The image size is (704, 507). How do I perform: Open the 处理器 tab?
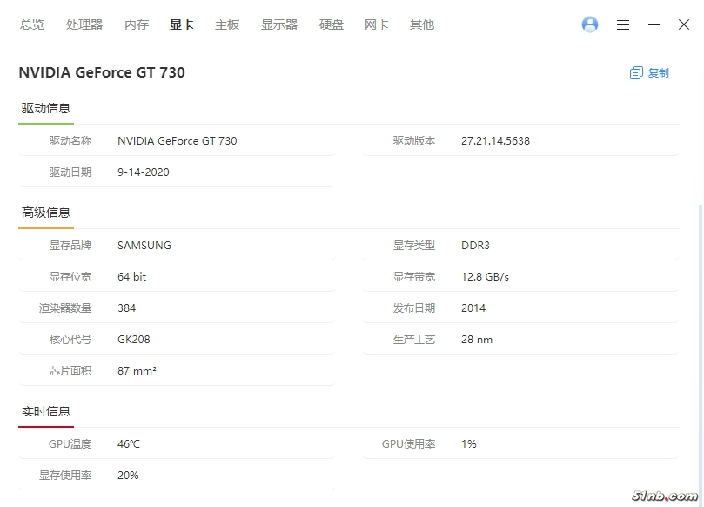[x=84, y=24]
